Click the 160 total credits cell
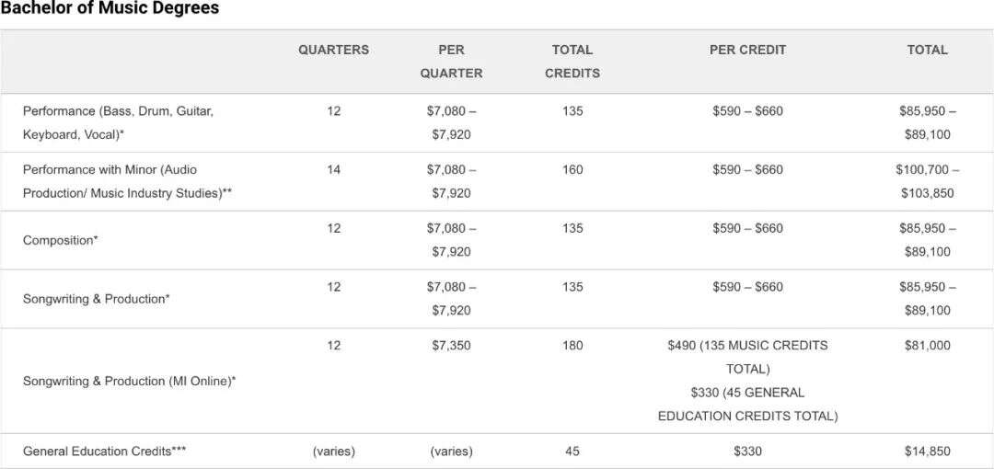Image resolution: width=994 pixels, height=469 pixels. click(572, 169)
